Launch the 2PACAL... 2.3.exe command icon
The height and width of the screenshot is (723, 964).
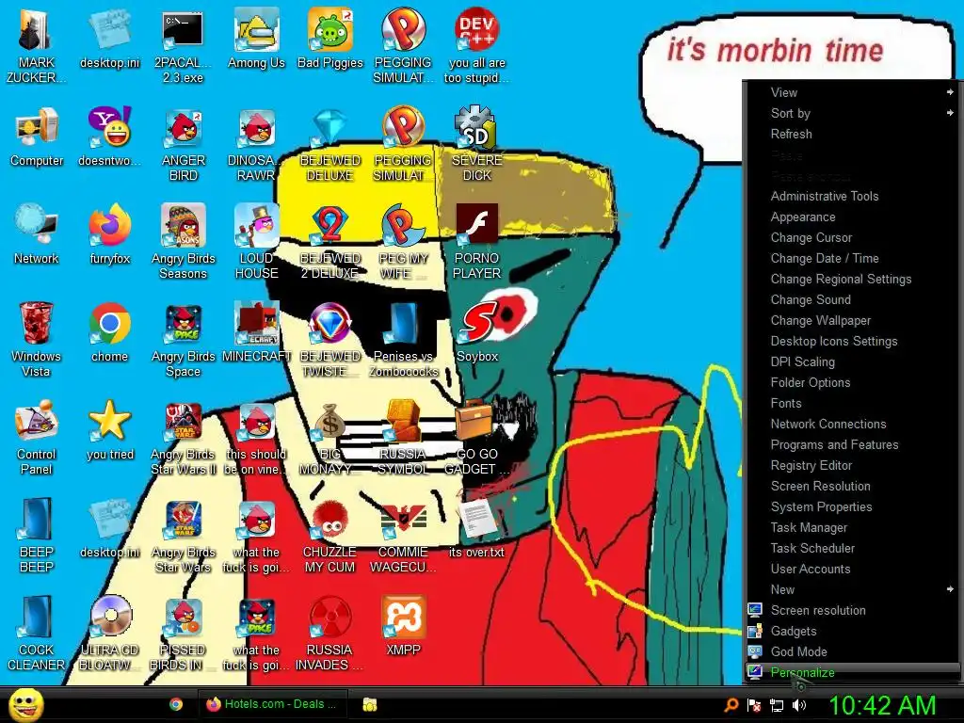click(x=184, y=47)
